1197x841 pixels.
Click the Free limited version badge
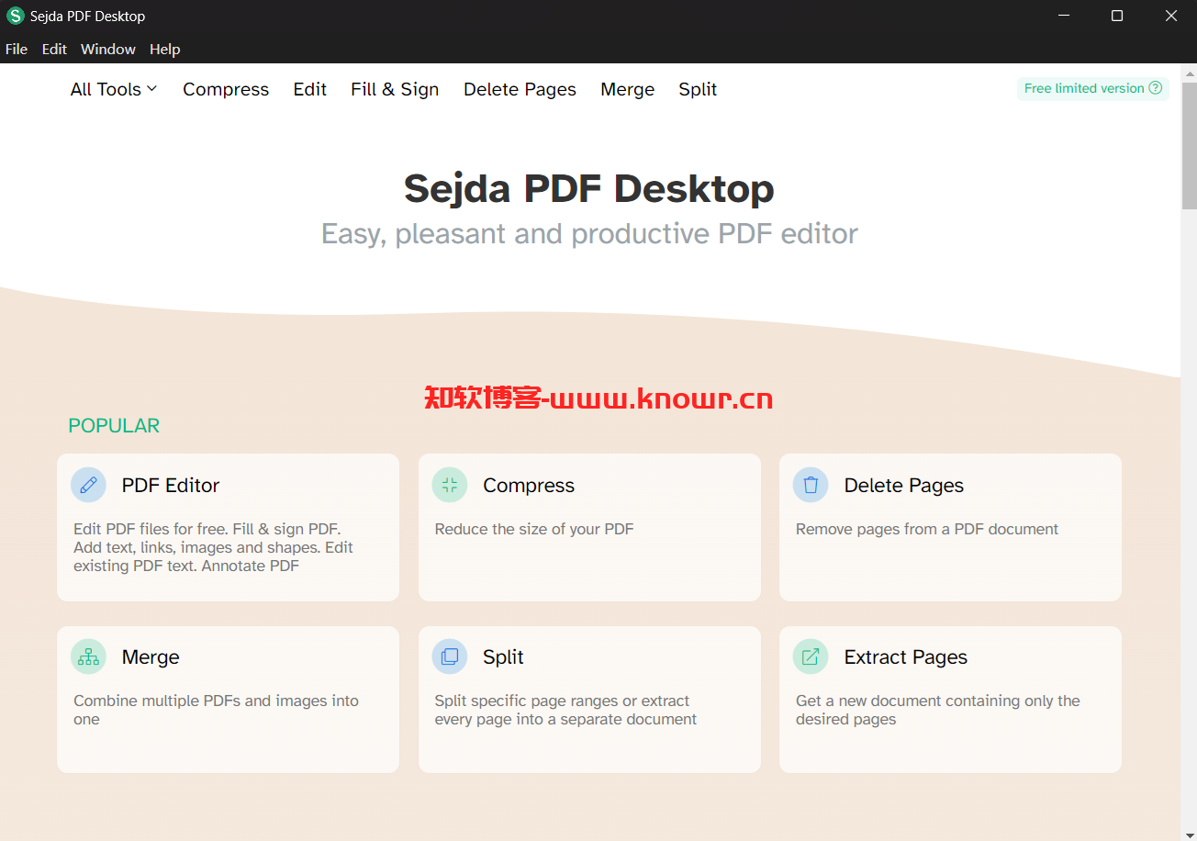coord(1092,88)
